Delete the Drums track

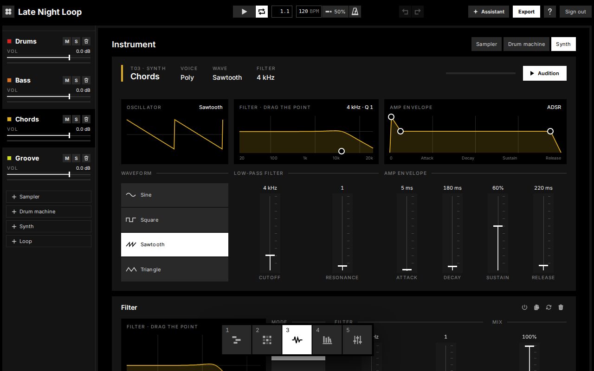[x=86, y=41]
